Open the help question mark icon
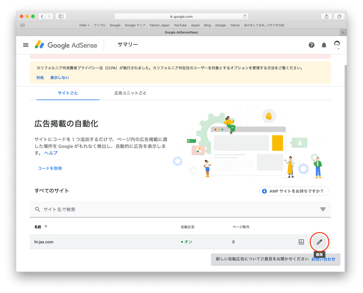 click(311, 45)
